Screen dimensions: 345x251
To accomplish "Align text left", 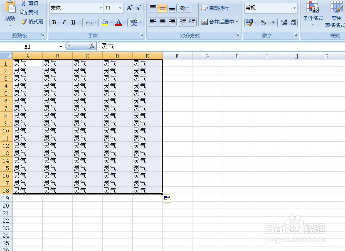I will (x=153, y=22).
